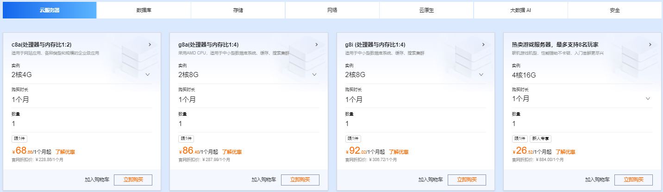663x192 pixels.
Task: Select the 安全 tab
Action: [x=615, y=10]
